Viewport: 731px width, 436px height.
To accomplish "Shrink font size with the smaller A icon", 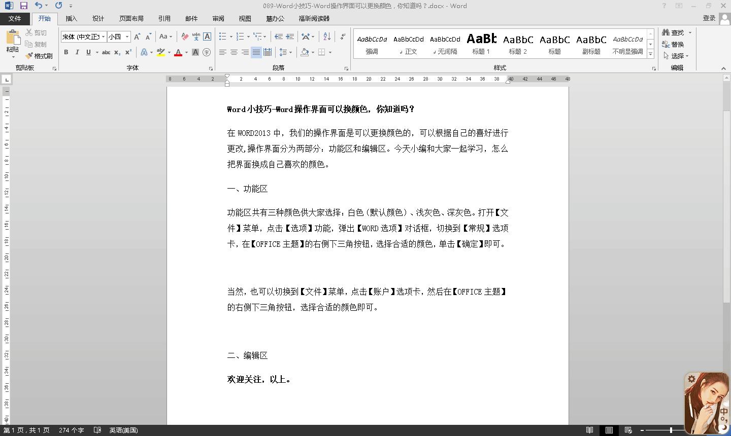I will click(x=148, y=37).
